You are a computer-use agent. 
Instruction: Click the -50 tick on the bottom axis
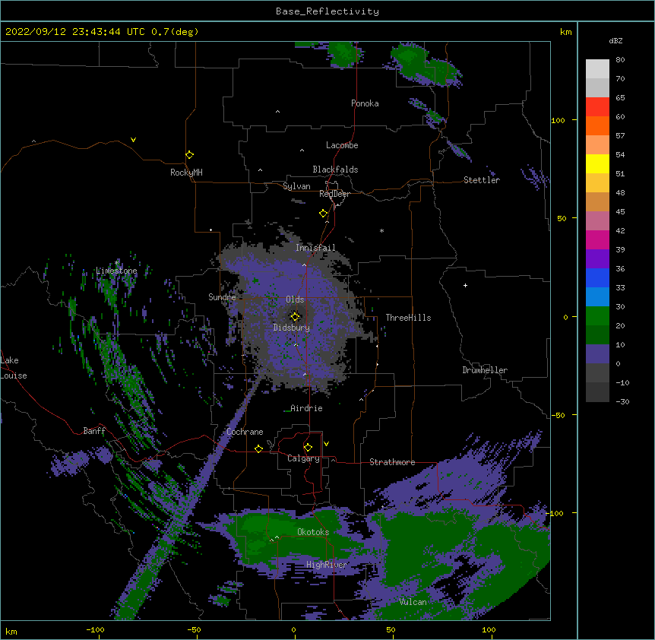pos(194,629)
